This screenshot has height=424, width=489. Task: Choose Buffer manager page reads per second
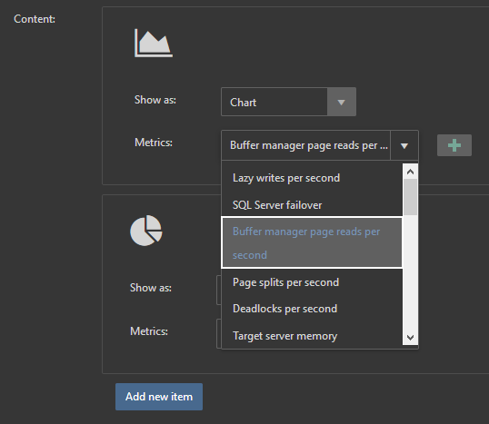click(312, 242)
